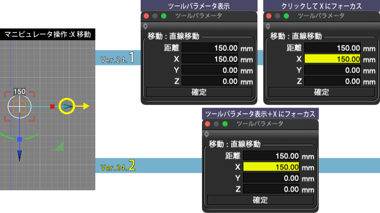
Task: Click the red square X-axis manipulator handle
Action: click(x=52, y=106)
